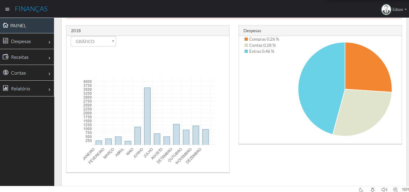Select the Compras 0.26 % legend label
This screenshot has width=409, height=192.
click(x=264, y=39)
